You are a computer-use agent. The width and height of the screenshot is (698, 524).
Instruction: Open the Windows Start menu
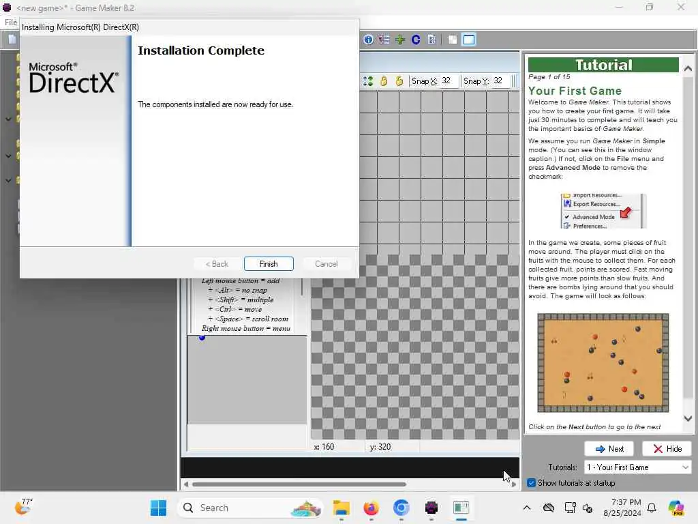click(158, 508)
